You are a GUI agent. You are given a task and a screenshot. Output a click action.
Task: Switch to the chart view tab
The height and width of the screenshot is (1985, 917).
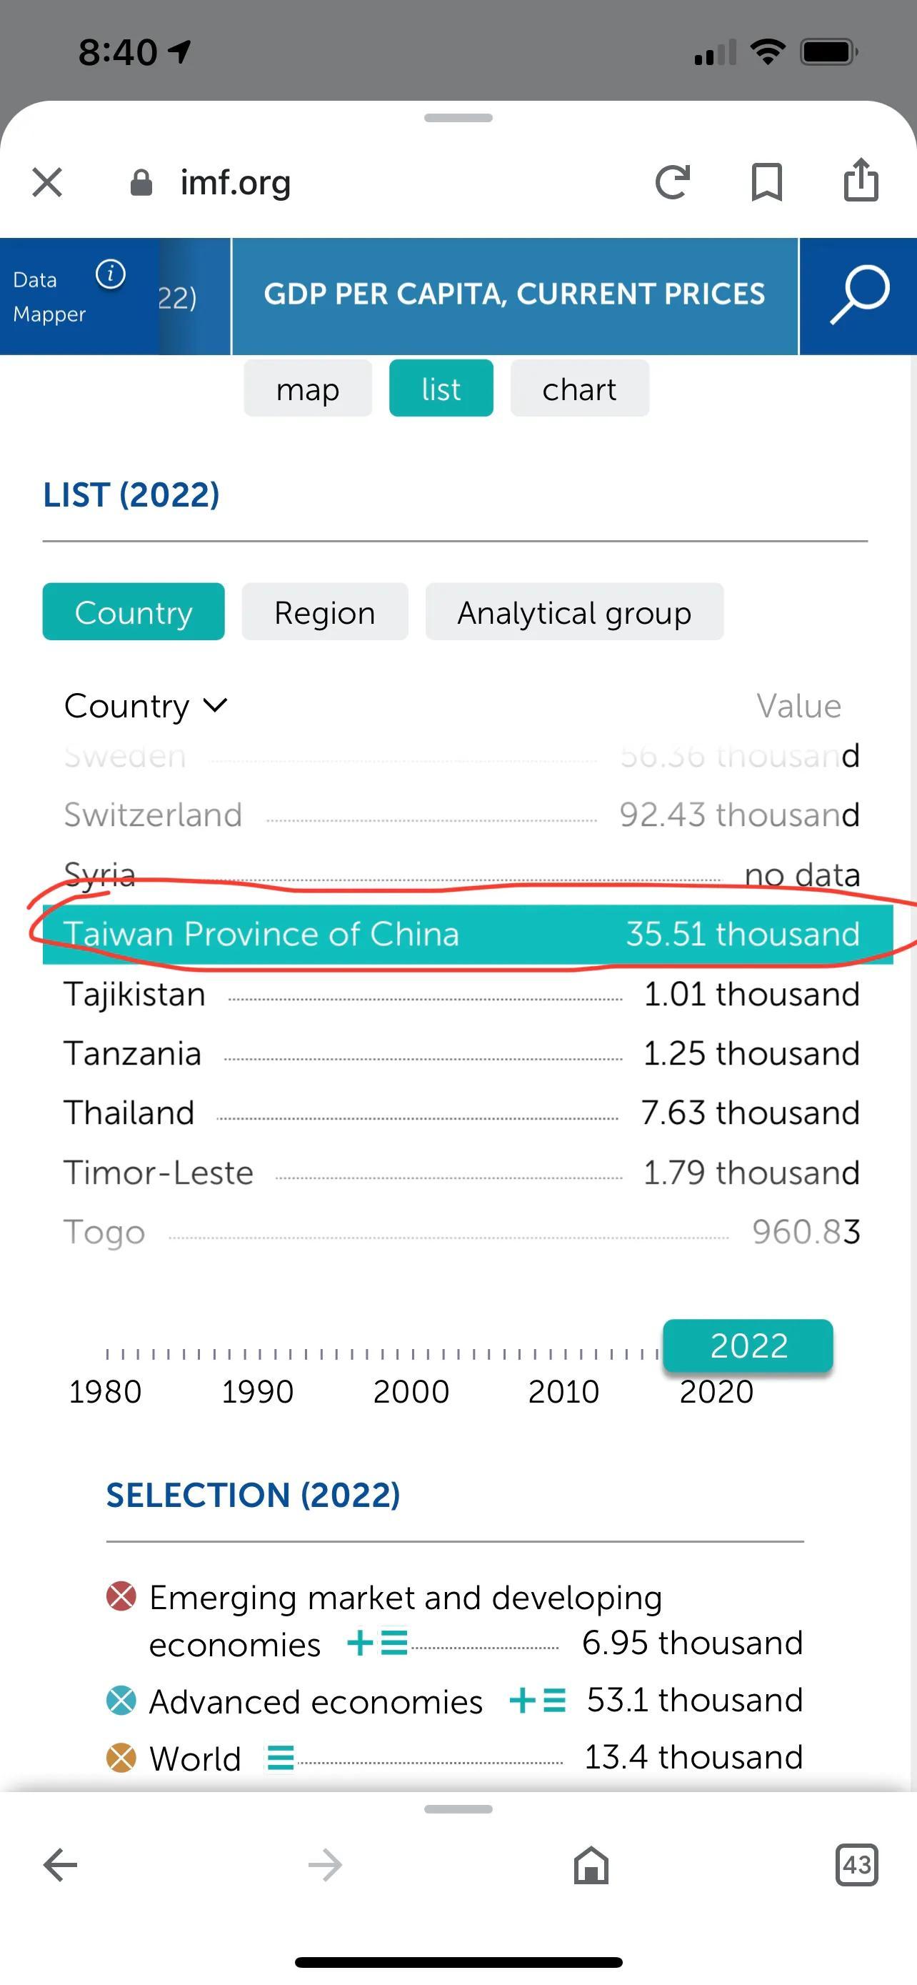point(579,389)
